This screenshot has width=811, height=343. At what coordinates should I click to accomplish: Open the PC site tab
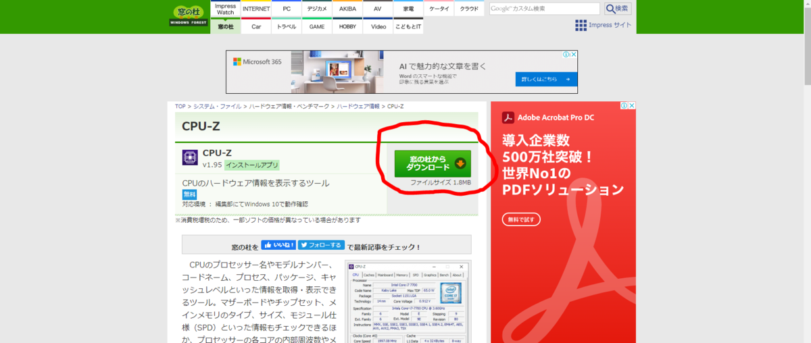287,9
